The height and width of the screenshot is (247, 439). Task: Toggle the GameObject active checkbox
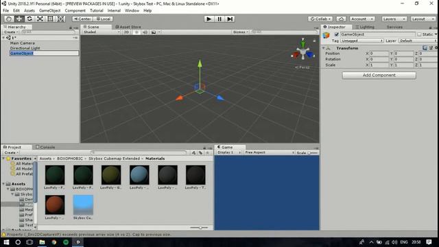(x=337, y=34)
